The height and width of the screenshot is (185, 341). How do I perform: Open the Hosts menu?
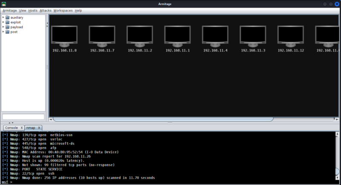point(33,10)
